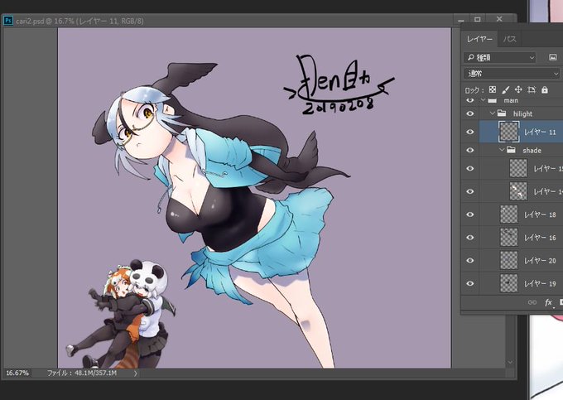
Task: Toggle eye of first layer under shade
Action: click(x=470, y=168)
